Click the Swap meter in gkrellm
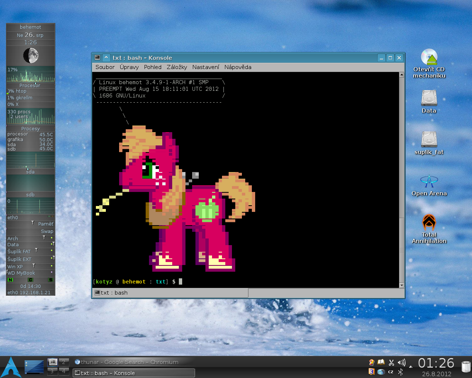472x378 pixels. [x=31, y=231]
